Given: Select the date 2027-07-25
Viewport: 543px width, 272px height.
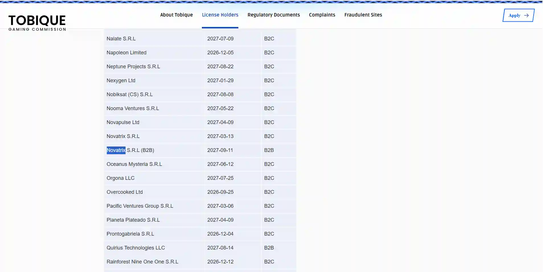Looking at the screenshot, I should 220,178.
